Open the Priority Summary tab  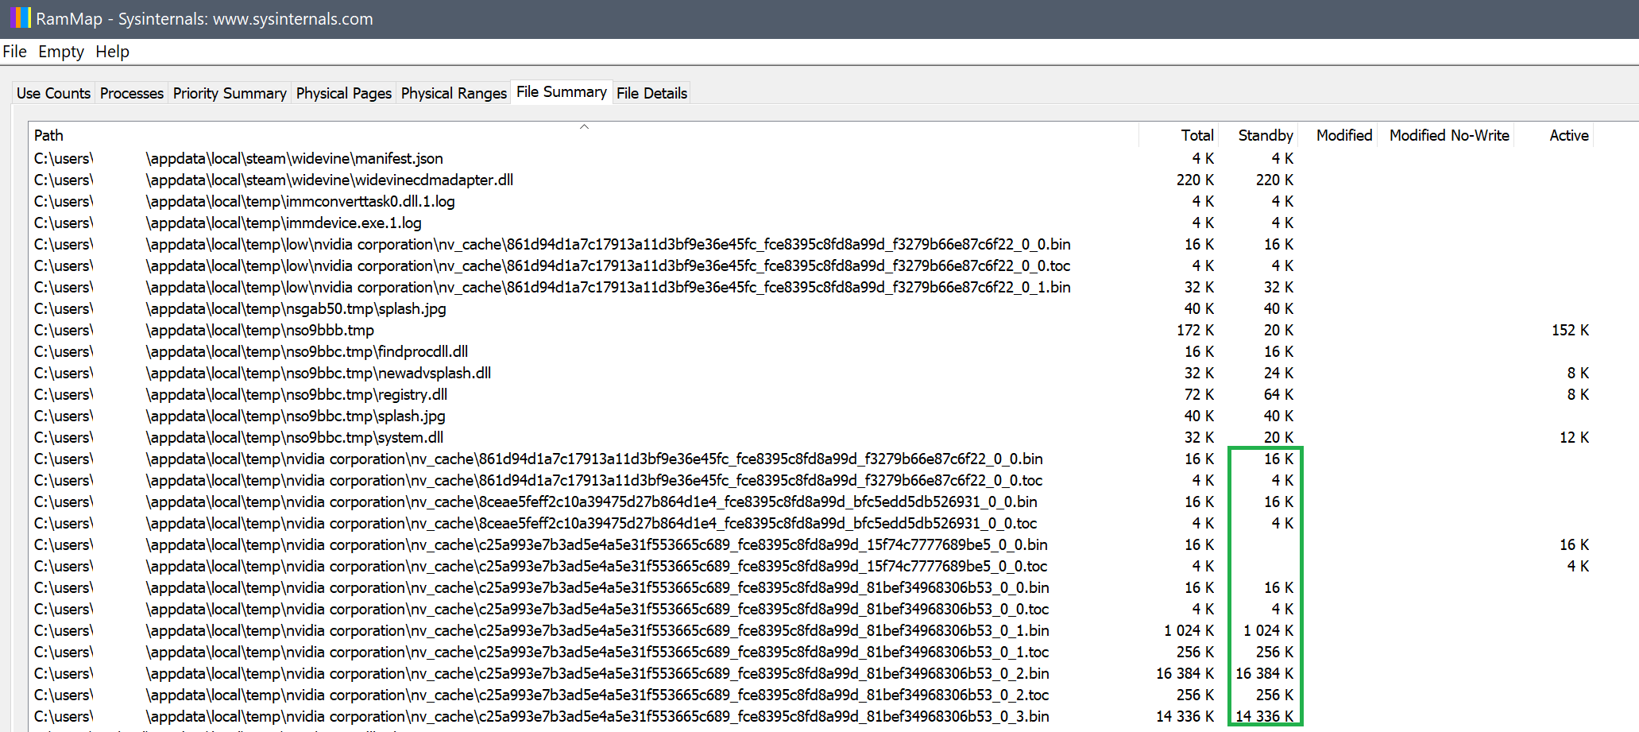pyautogui.click(x=230, y=93)
